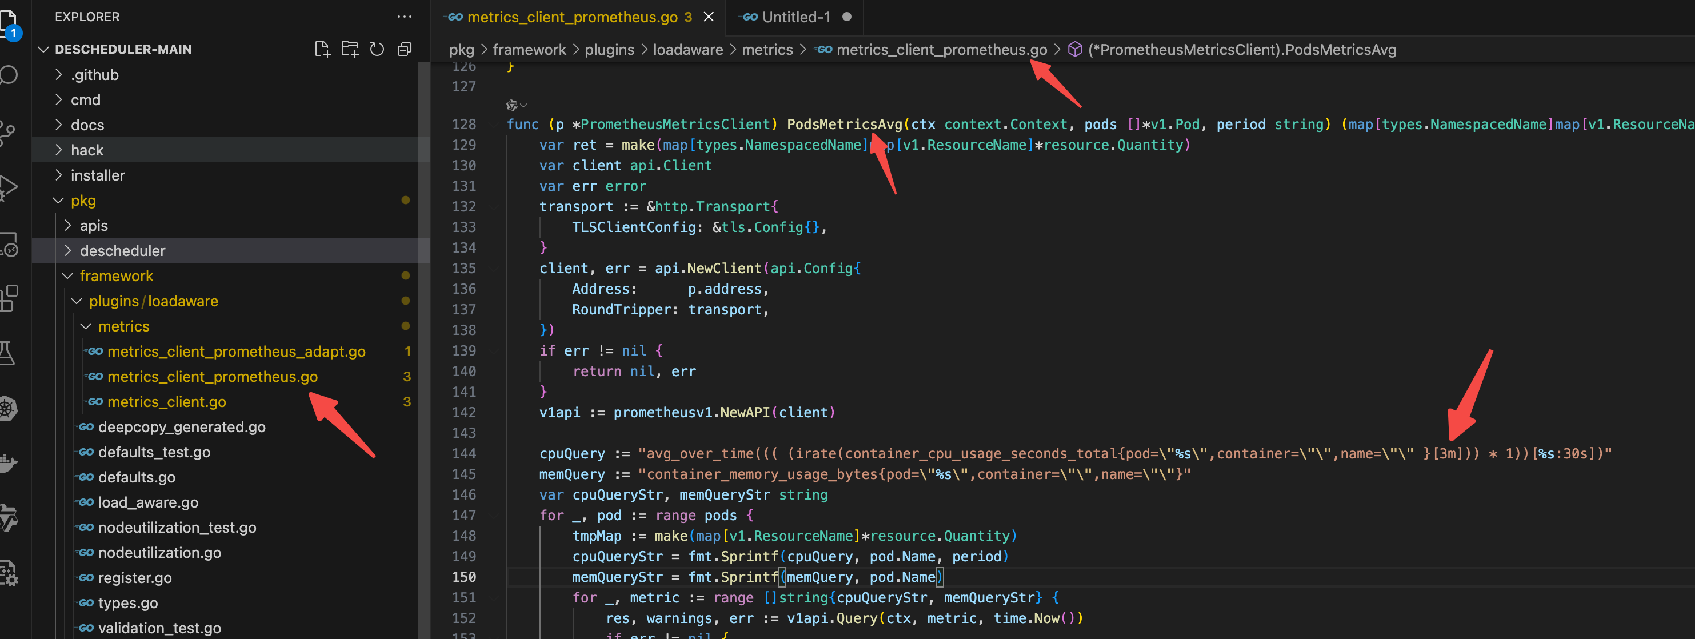
Task: Open Explorer views and more actions menu
Action: click(x=405, y=17)
